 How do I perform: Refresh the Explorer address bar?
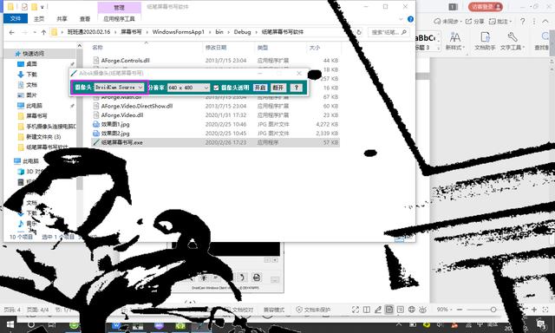pyautogui.click(x=359, y=32)
